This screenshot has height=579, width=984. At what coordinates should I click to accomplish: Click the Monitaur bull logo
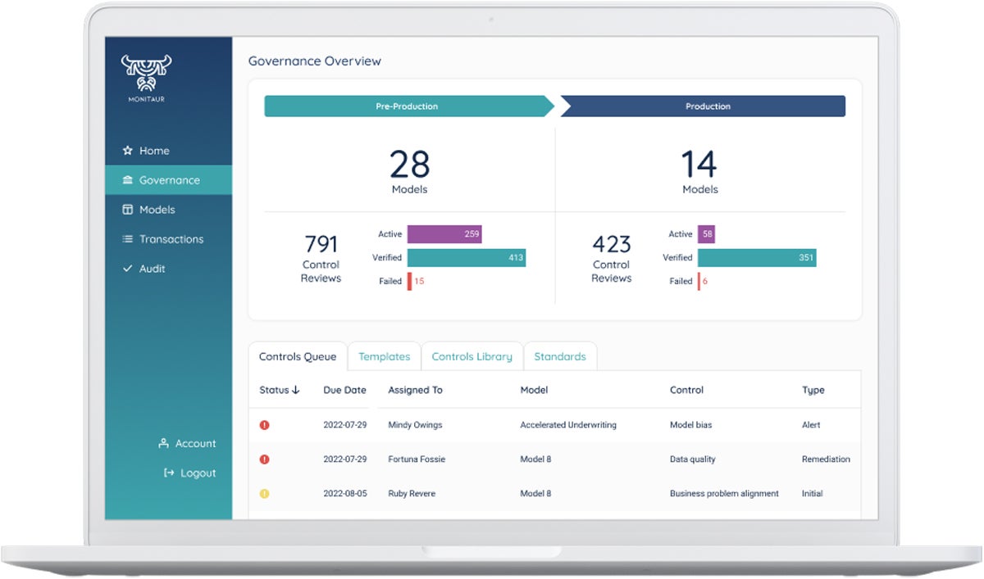[x=146, y=77]
